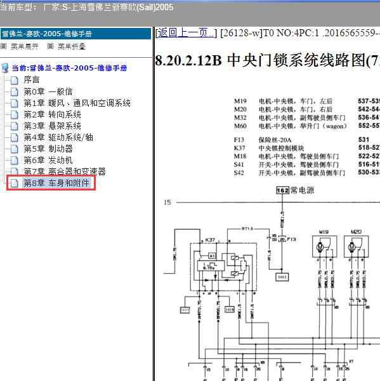The width and height of the screenshot is (380, 381).
Task: Click the page icon beside 第7章 离合器和变速器
Action: pyautogui.click(x=15, y=171)
